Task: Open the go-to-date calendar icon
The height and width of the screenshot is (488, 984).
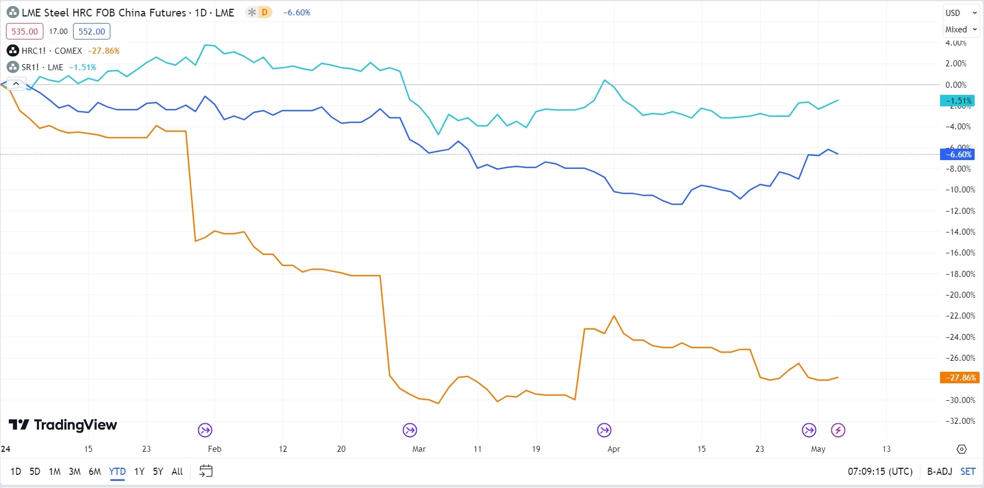Action: 206,470
